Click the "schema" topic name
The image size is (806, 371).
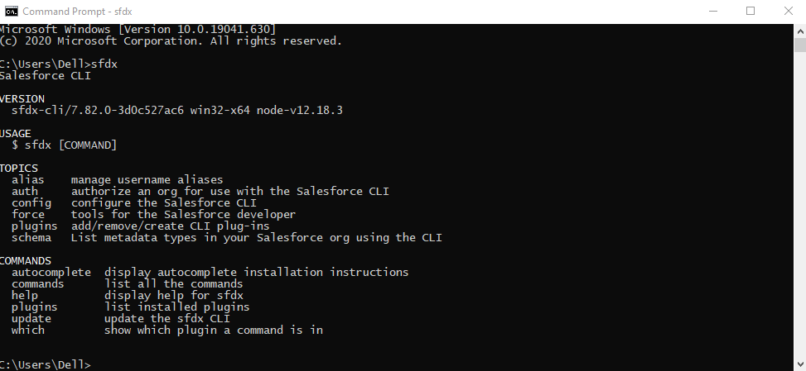click(x=31, y=237)
